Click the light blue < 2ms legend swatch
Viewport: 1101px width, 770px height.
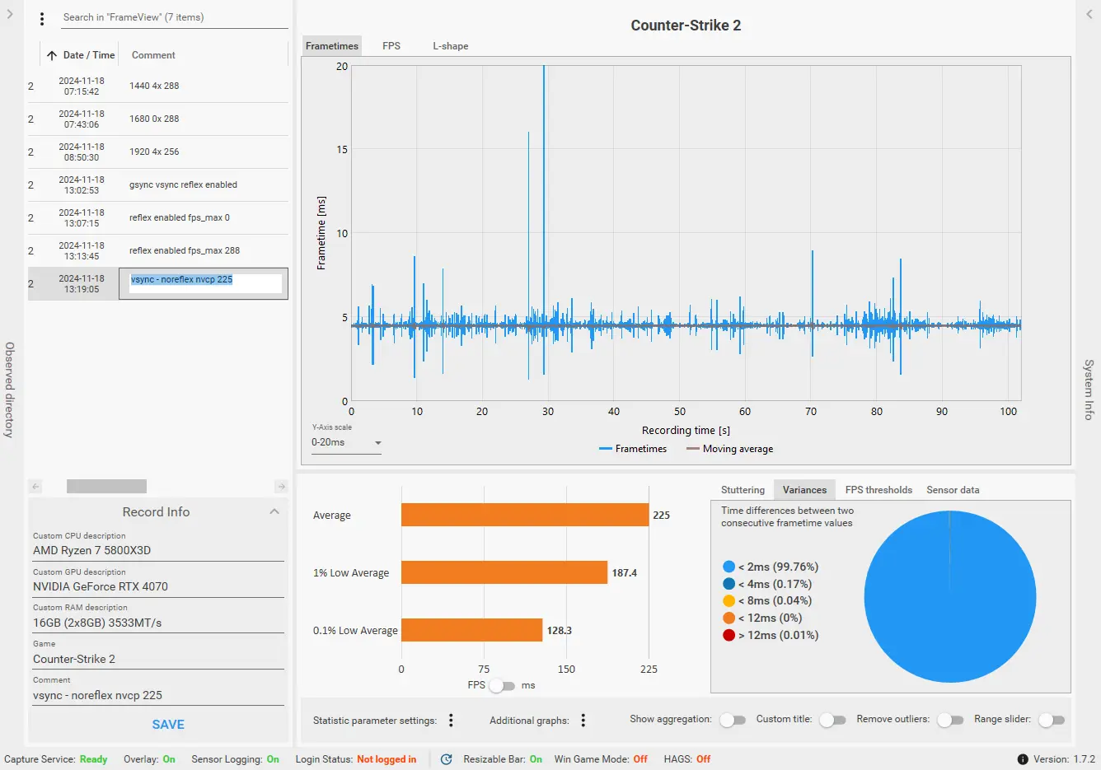pyautogui.click(x=729, y=567)
